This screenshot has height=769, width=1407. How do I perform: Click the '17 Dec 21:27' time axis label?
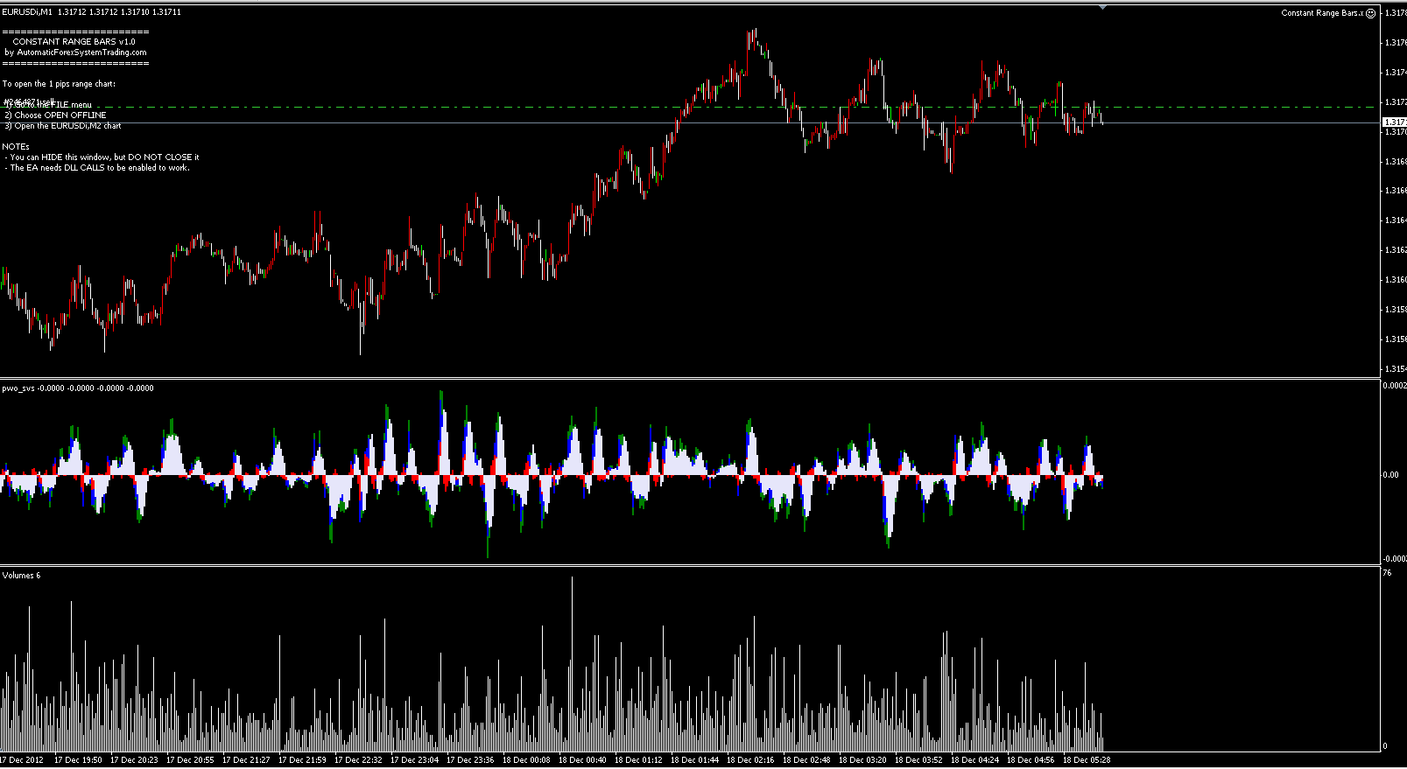[247, 760]
